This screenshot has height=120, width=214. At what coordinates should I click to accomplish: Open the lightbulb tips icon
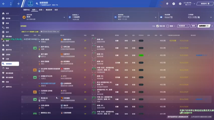167,4
